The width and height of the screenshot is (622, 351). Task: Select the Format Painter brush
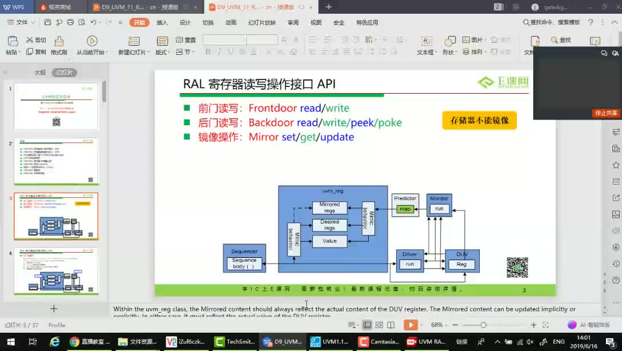(x=59, y=41)
